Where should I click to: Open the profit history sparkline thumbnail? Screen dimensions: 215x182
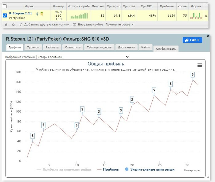coord(79,15)
